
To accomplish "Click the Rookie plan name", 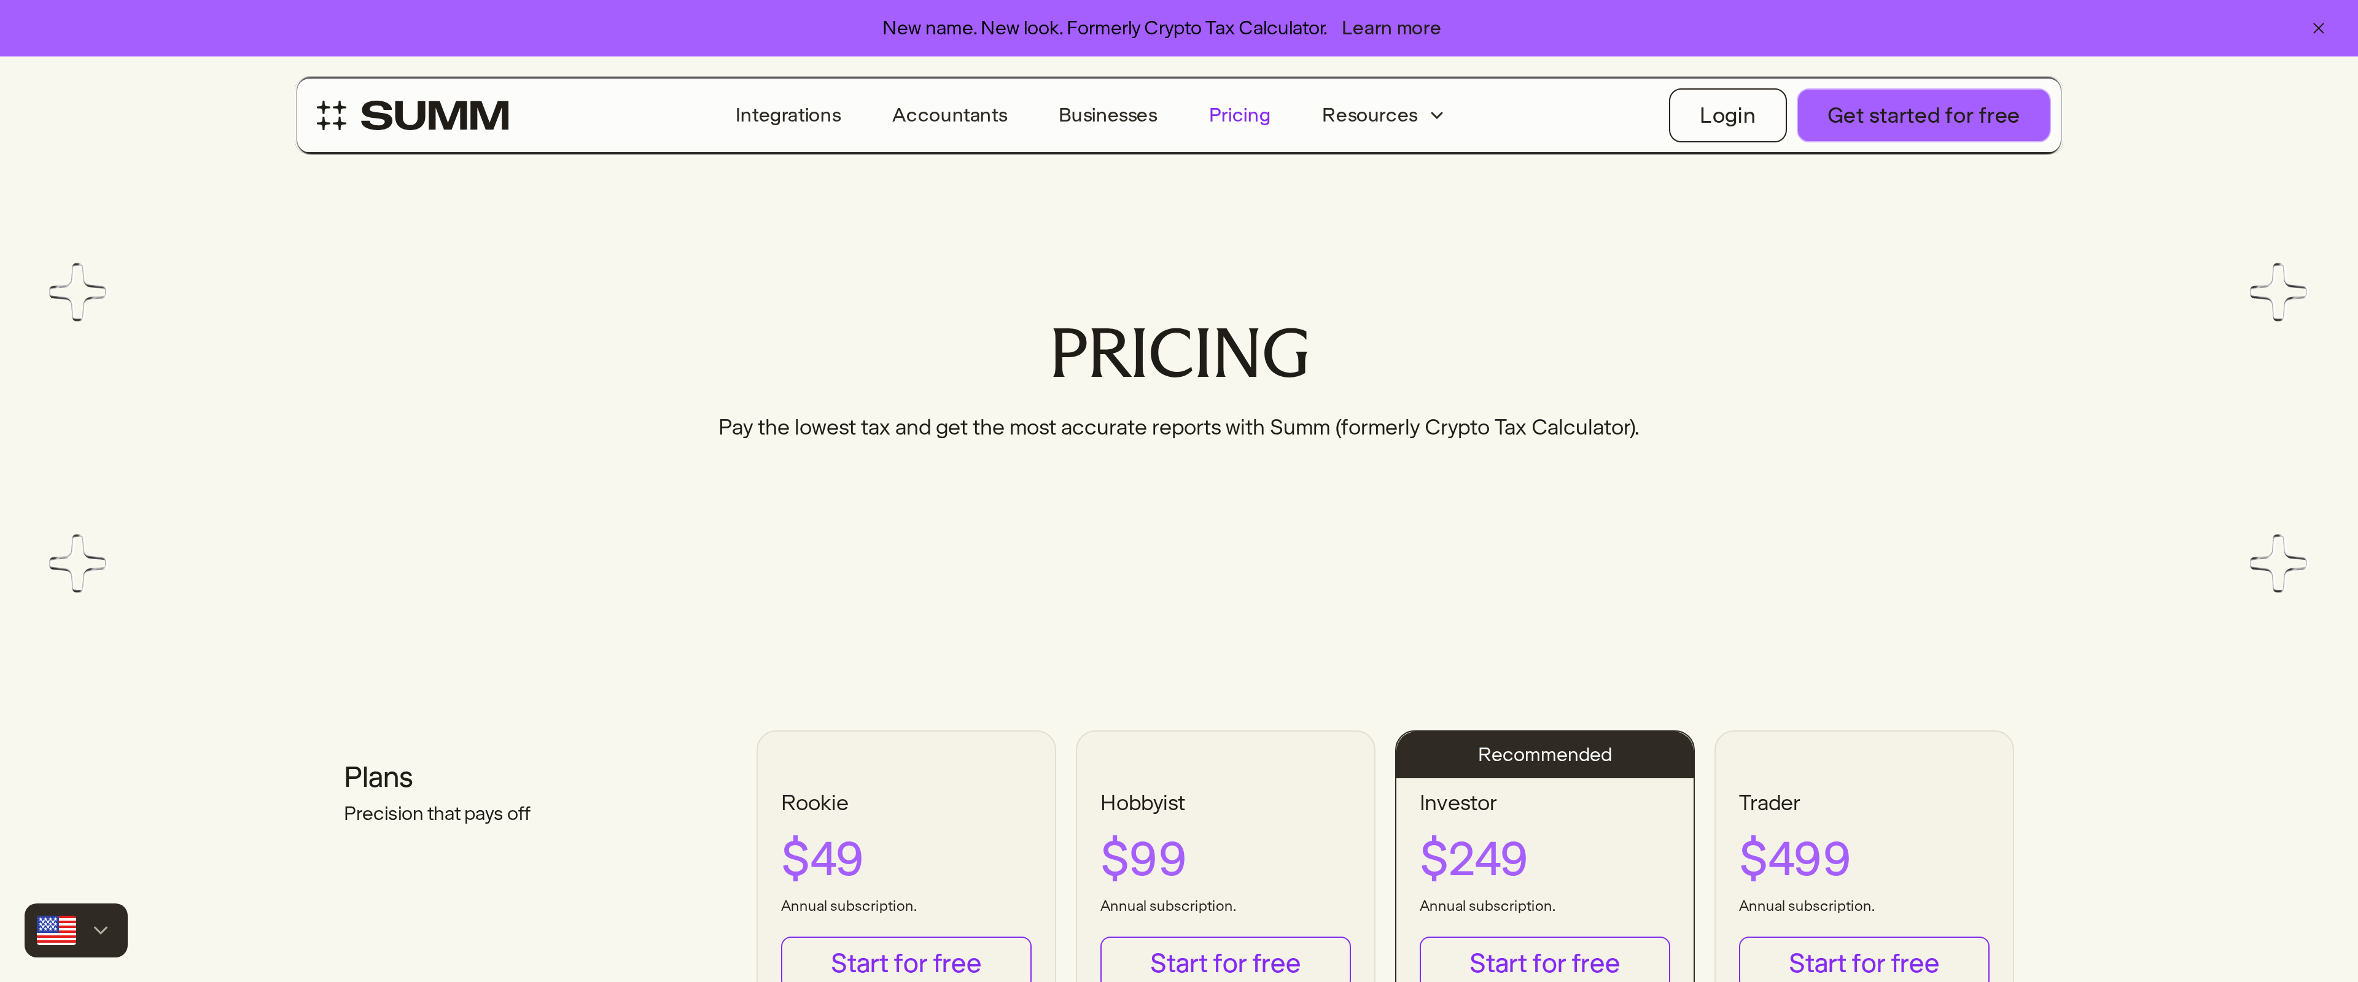I will tap(814, 803).
